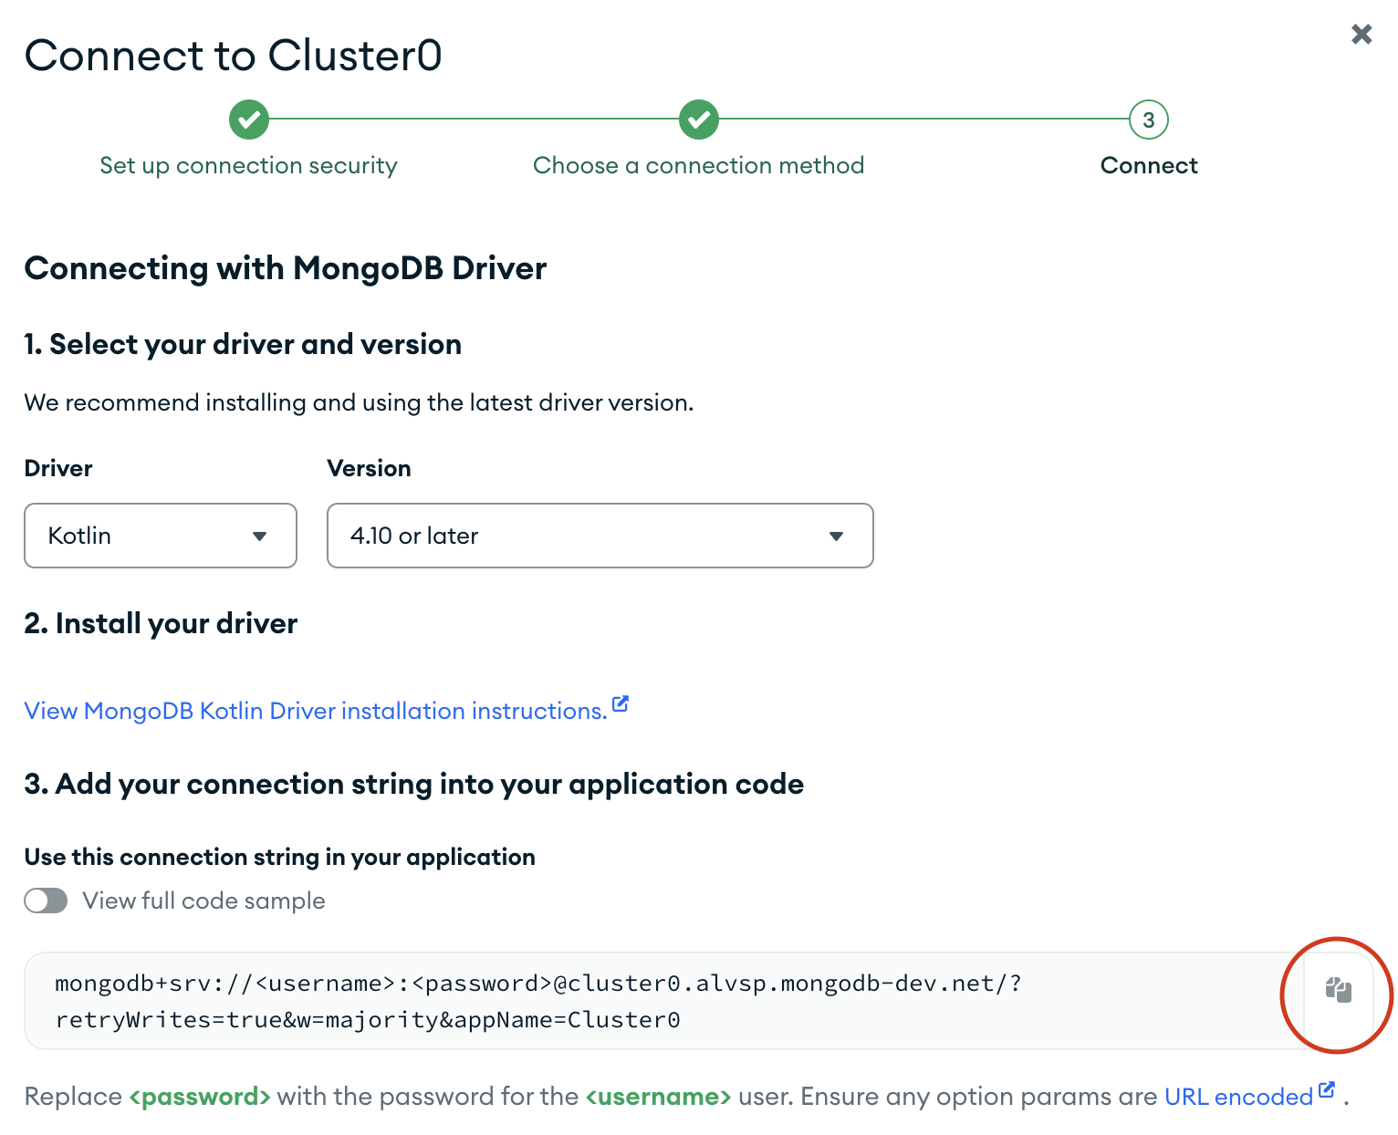This screenshot has height=1135, width=1398.
Task: Toggle View full code sample switch
Action: point(46,901)
